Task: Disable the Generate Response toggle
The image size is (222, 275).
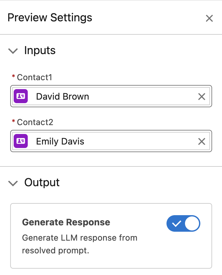Action: (183, 224)
